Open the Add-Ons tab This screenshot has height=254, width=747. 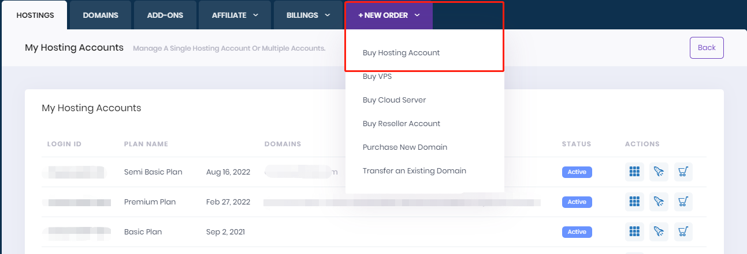164,16
